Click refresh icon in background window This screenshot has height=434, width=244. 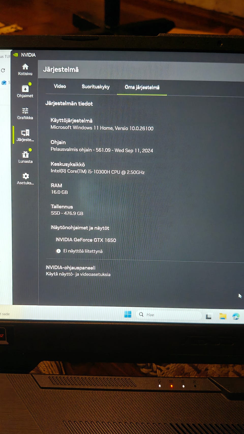pyautogui.click(x=3, y=70)
